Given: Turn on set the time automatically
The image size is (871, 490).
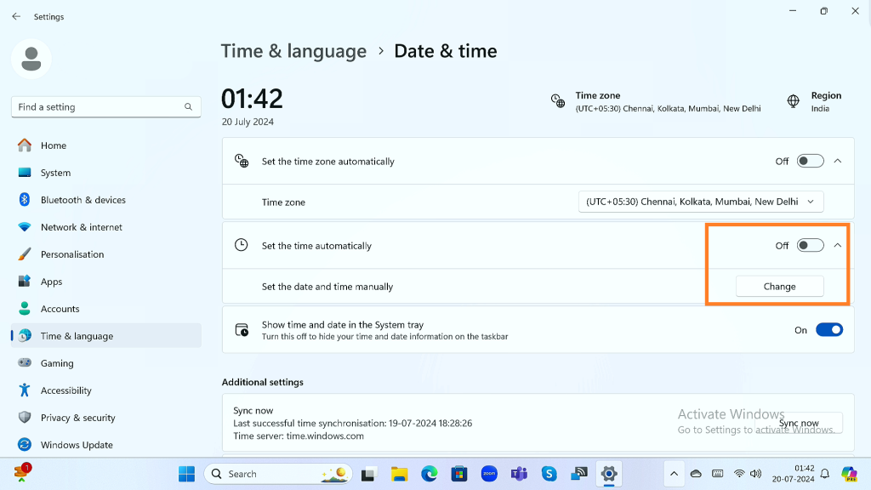Looking at the screenshot, I should [810, 246].
